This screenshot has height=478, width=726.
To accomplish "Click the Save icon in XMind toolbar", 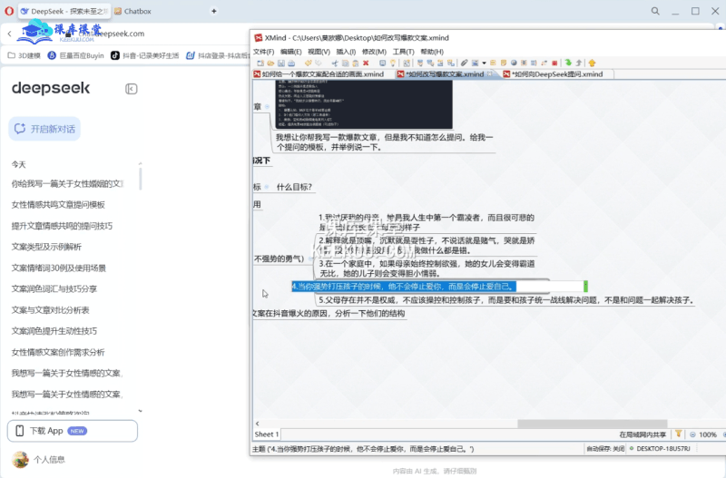I will coord(281,63).
